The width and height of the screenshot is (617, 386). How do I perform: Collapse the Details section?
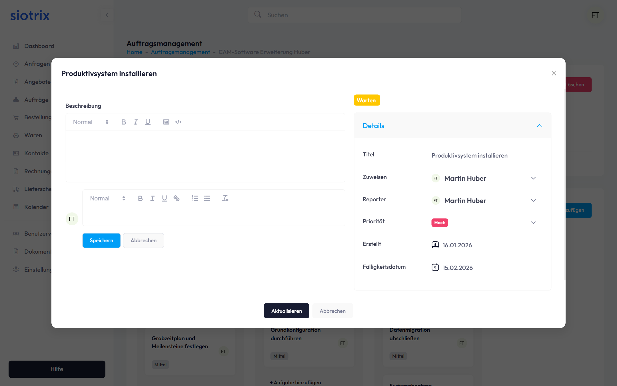pos(539,126)
